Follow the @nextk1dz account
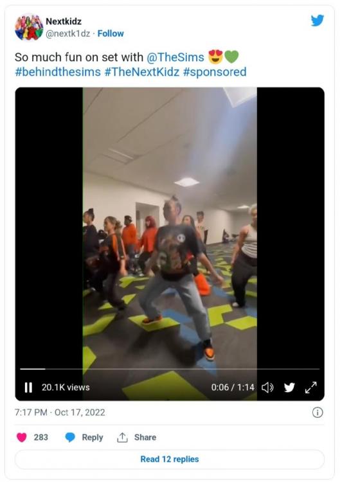Screen dimensions: 342x482 point(111,33)
